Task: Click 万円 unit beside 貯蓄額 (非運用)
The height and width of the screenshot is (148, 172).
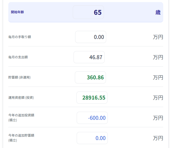Action: [158, 77]
